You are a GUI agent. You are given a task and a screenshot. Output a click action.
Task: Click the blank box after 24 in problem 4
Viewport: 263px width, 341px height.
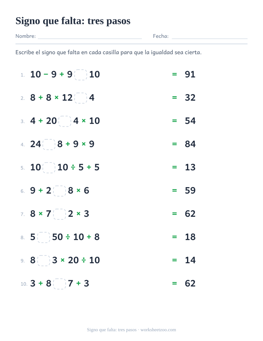pyautogui.click(x=49, y=144)
